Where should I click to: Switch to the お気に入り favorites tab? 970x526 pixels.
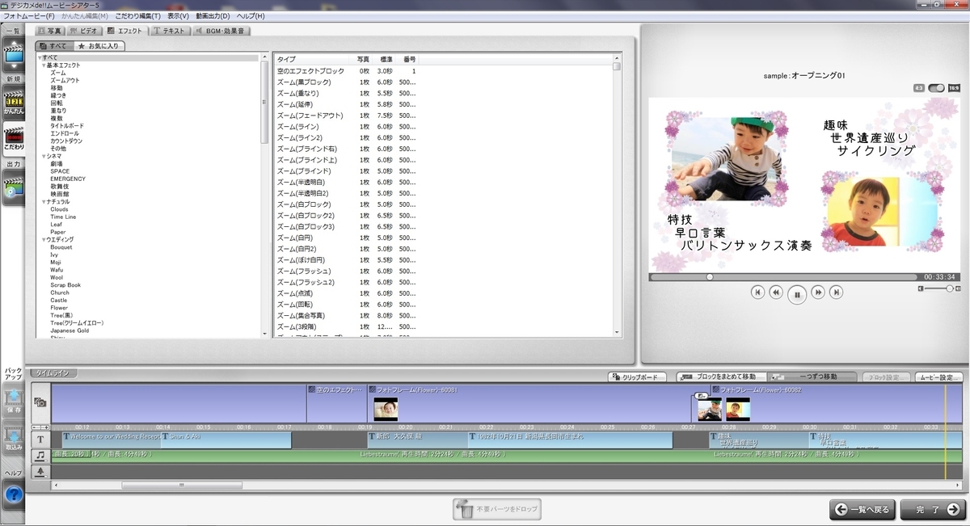(x=99, y=46)
